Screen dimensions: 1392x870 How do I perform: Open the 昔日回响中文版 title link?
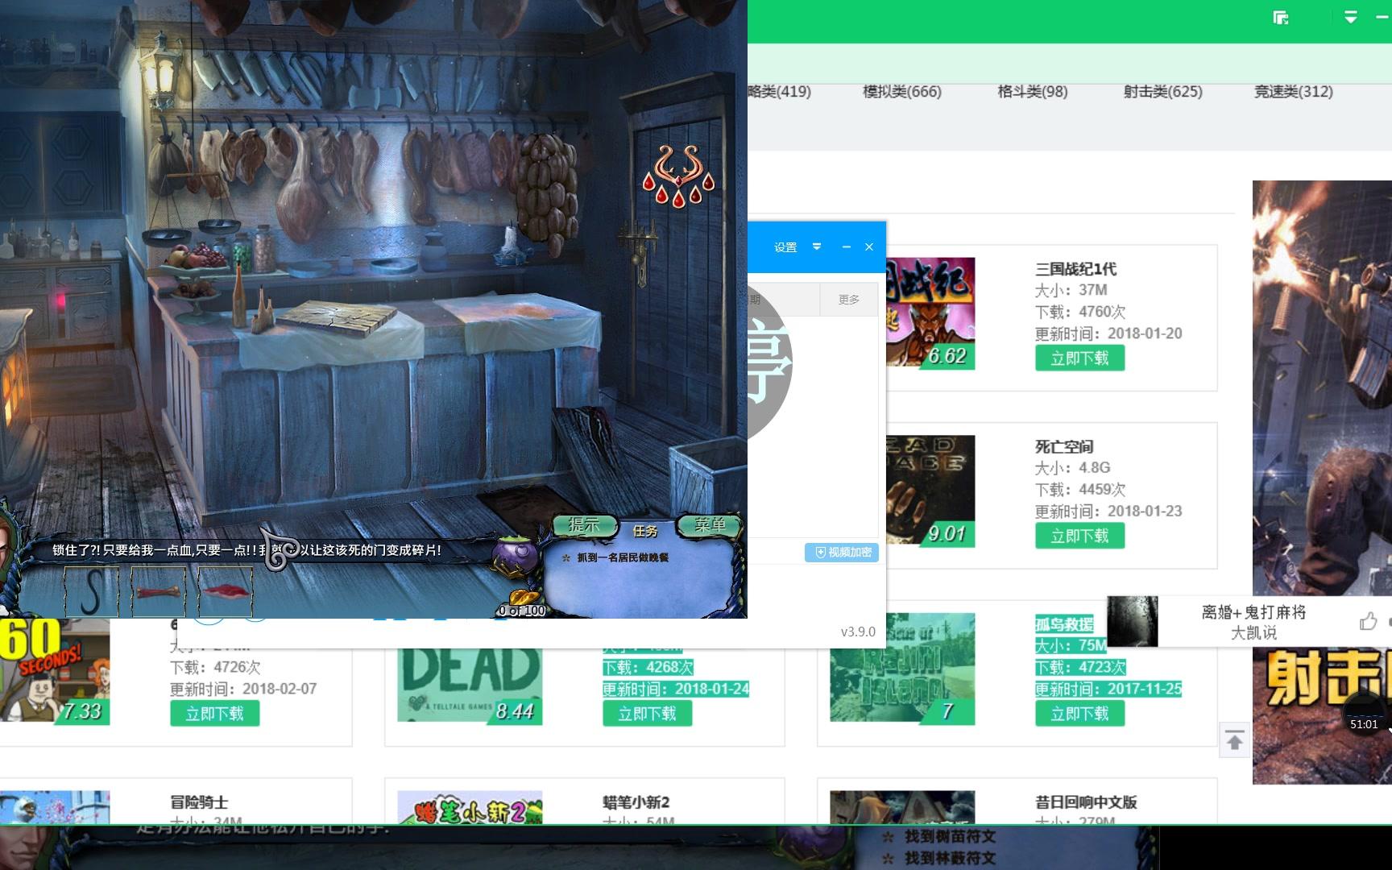[x=1086, y=802]
